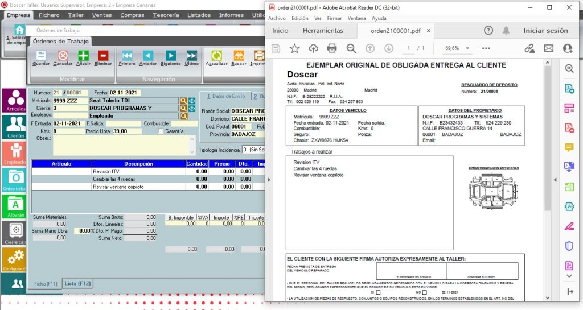583x310 pixels.
Task: Expand more tools chevron in Acrobat sidebar
Action: coord(569,276)
